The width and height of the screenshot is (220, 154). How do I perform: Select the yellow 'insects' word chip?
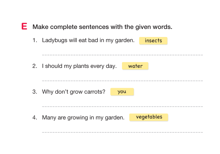(153, 41)
